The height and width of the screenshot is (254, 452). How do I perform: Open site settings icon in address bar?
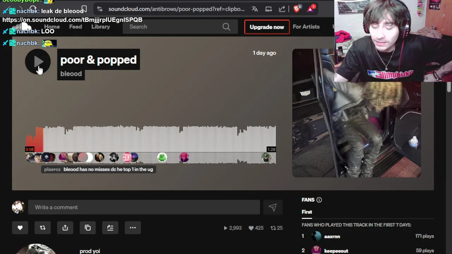tap(100, 9)
